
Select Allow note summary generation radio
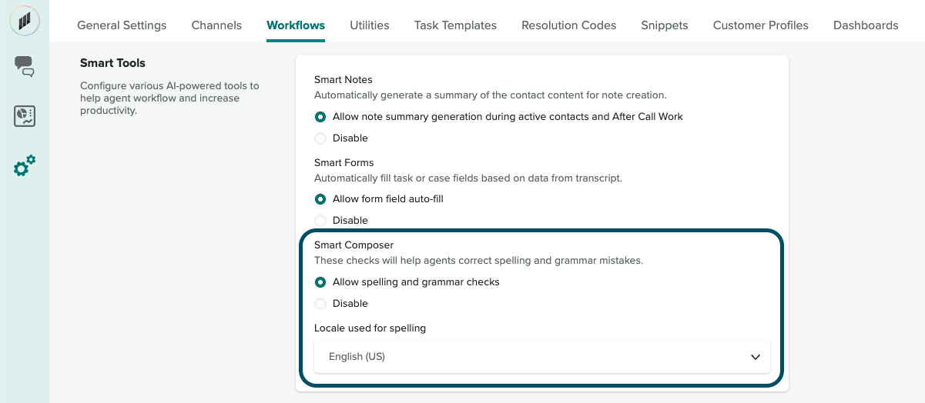320,117
